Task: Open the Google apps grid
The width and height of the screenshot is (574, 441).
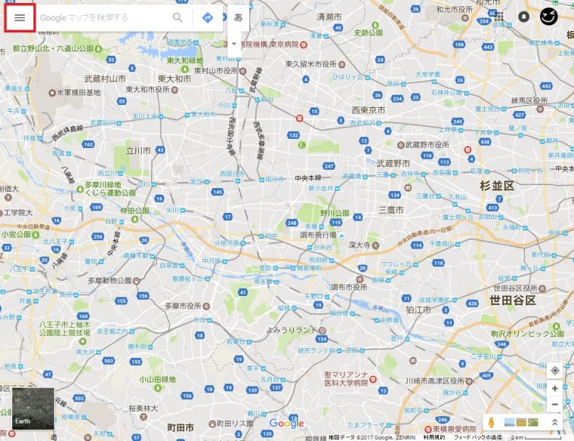Action: tap(499, 17)
